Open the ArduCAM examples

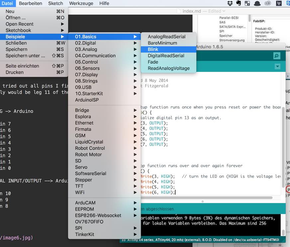click(x=105, y=202)
